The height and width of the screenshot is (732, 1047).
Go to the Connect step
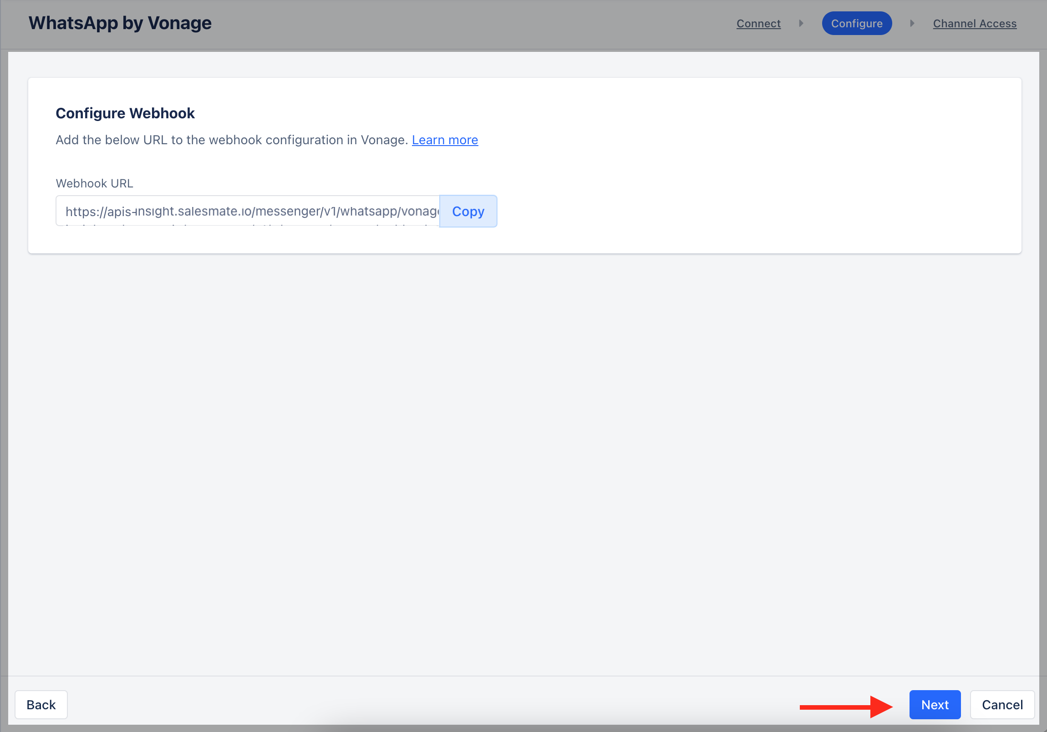[x=758, y=23]
